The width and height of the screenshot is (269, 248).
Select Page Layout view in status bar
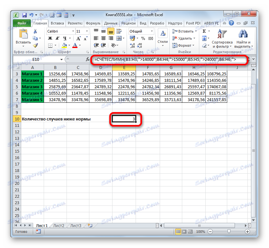click(184, 232)
